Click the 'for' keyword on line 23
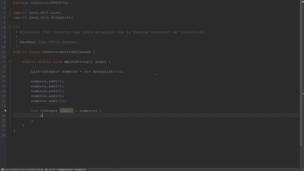The image size is (304, 171). click(x=34, y=111)
